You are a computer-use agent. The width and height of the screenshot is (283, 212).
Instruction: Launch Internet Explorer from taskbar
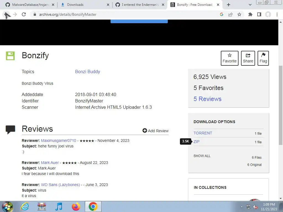click(25, 206)
